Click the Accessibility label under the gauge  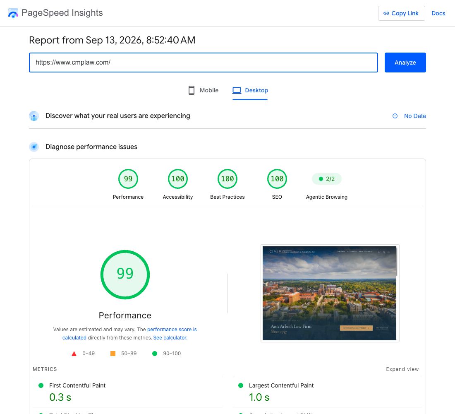point(178,197)
